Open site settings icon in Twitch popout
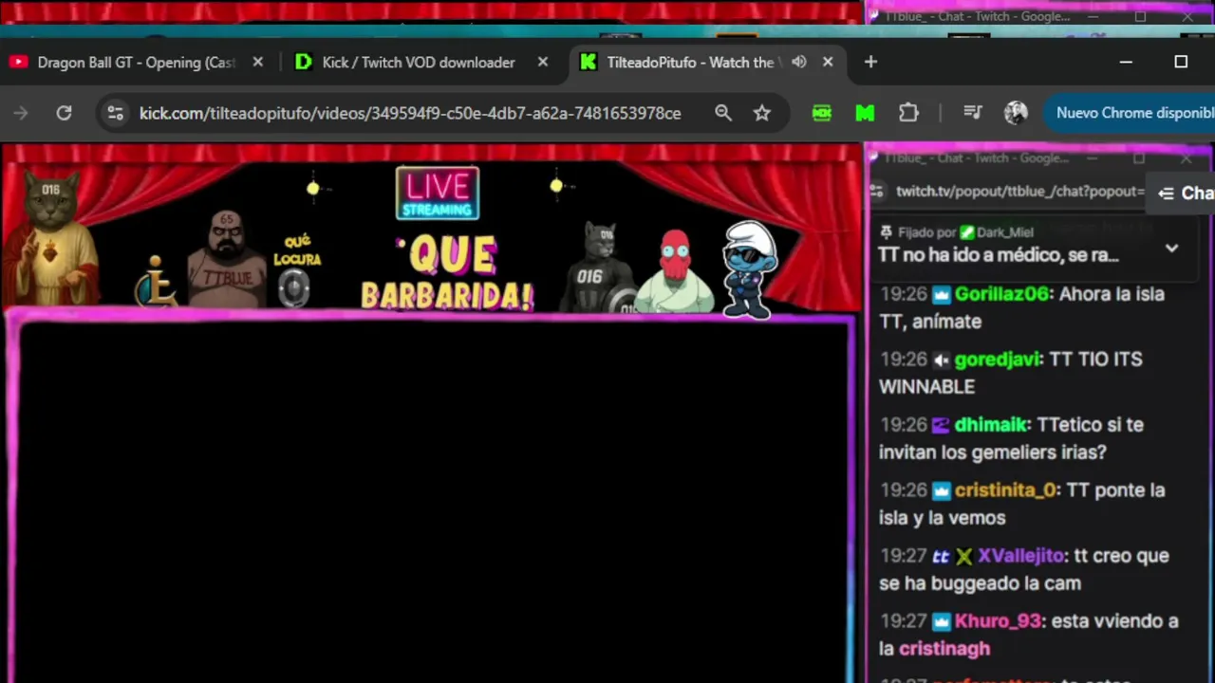 878,191
